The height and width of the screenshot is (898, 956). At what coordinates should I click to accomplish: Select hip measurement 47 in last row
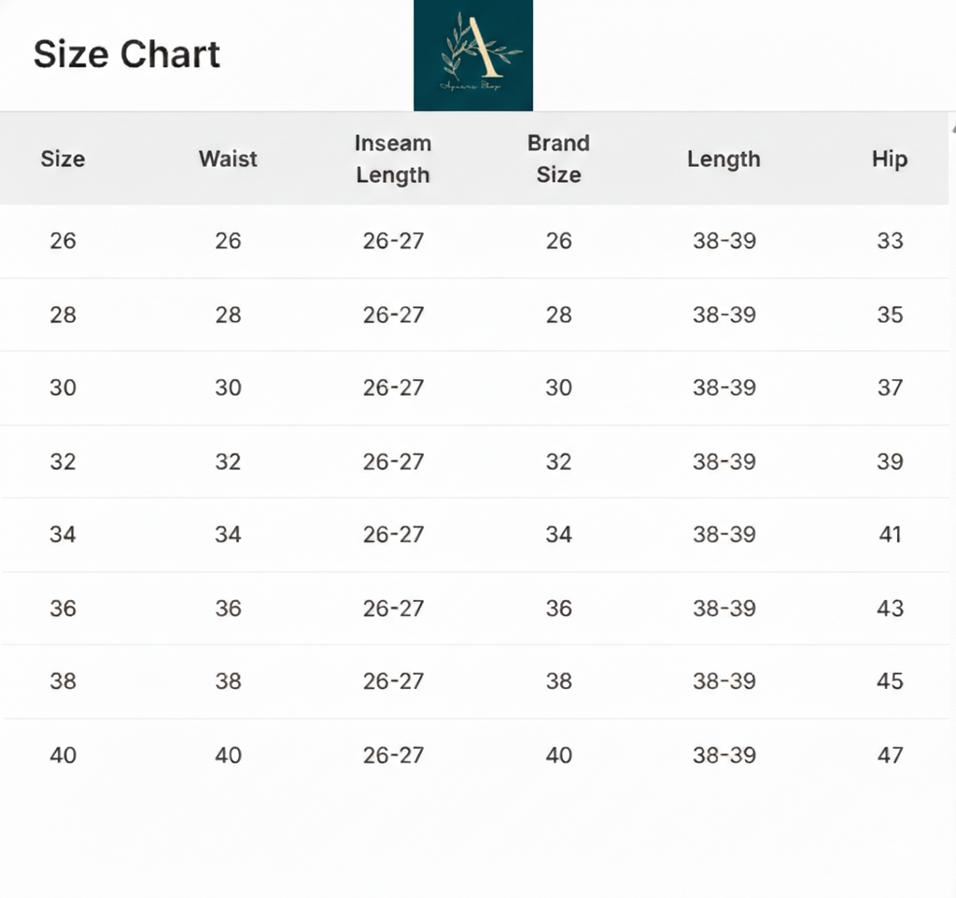890,755
